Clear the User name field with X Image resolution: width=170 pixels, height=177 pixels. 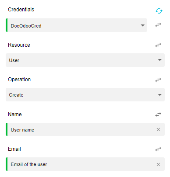158,129
